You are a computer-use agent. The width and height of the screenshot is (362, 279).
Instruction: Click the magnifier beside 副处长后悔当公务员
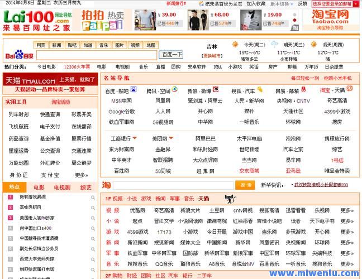(93, 249)
